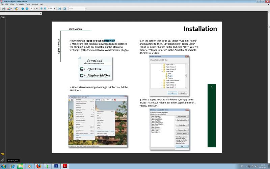270x169 pixels.
Task: Click the taskbar clock showing date
Action: tap(263, 166)
